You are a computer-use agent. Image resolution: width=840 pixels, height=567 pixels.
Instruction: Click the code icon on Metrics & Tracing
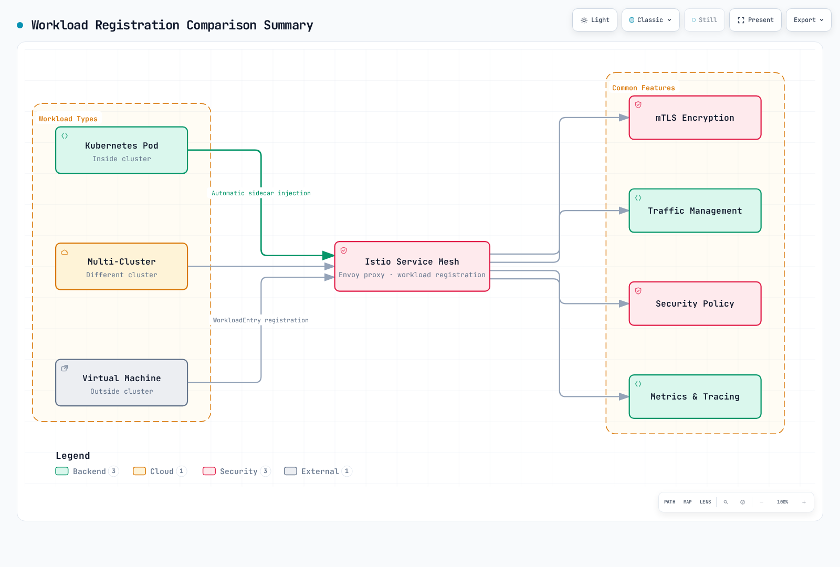click(638, 384)
